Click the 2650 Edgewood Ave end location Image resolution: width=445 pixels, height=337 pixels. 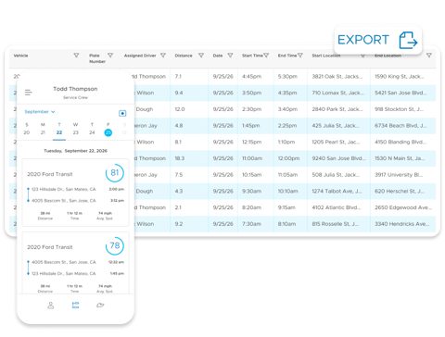[403, 207]
